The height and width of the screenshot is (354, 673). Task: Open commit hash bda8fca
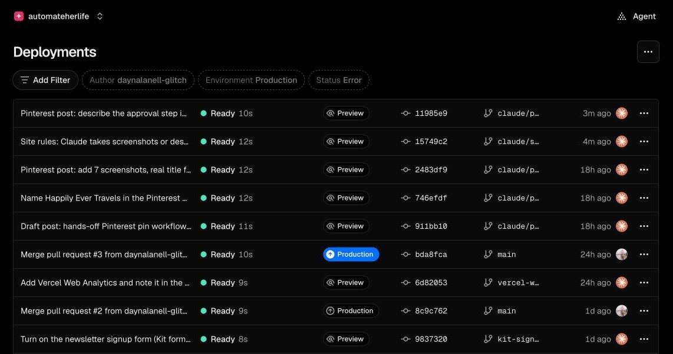pyautogui.click(x=431, y=255)
